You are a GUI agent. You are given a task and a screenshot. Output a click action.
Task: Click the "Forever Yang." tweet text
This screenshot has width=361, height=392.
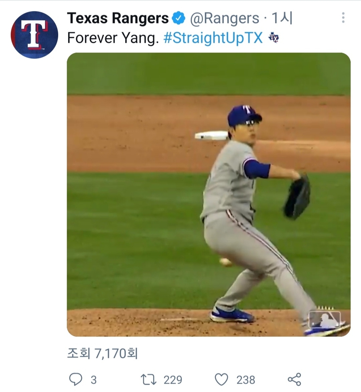coord(113,38)
